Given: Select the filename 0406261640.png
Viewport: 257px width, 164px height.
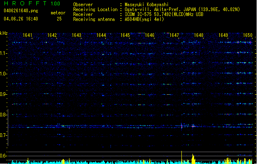Looking at the screenshot, I should tap(21, 11).
